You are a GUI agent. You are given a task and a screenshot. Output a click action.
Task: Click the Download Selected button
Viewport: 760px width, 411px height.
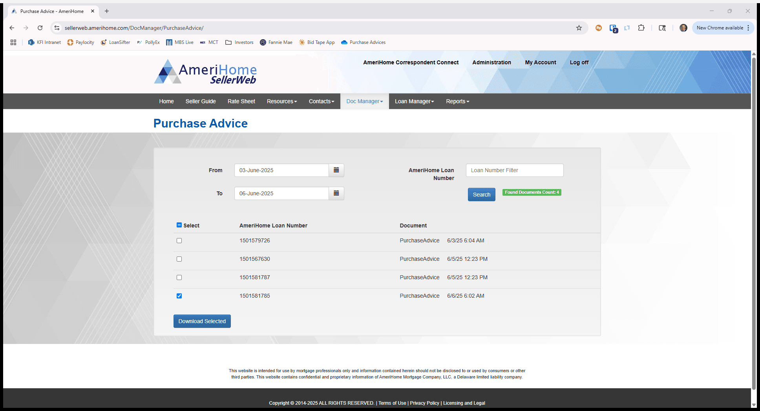pyautogui.click(x=202, y=321)
